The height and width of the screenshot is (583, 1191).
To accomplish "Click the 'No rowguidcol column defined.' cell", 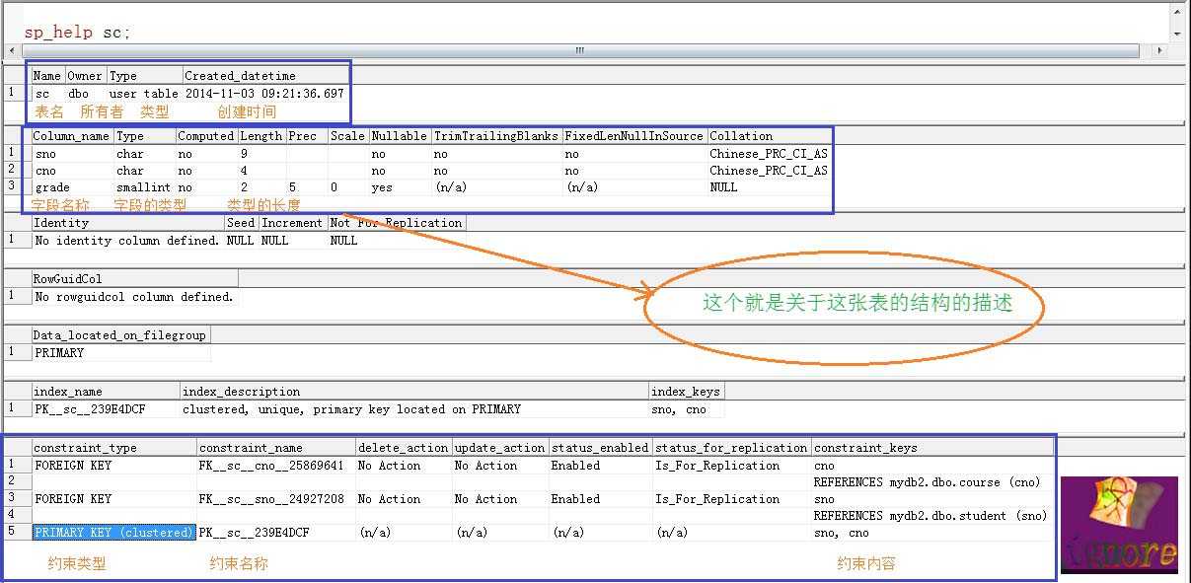I will pos(135,296).
